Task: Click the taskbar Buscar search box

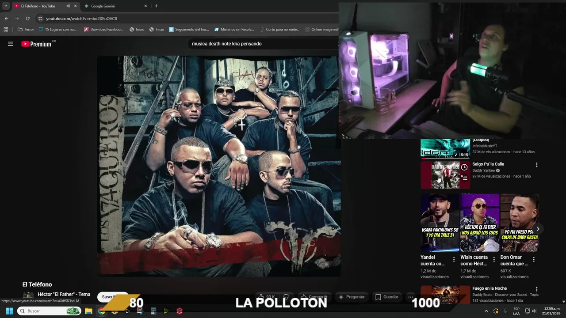Action: click(49, 311)
